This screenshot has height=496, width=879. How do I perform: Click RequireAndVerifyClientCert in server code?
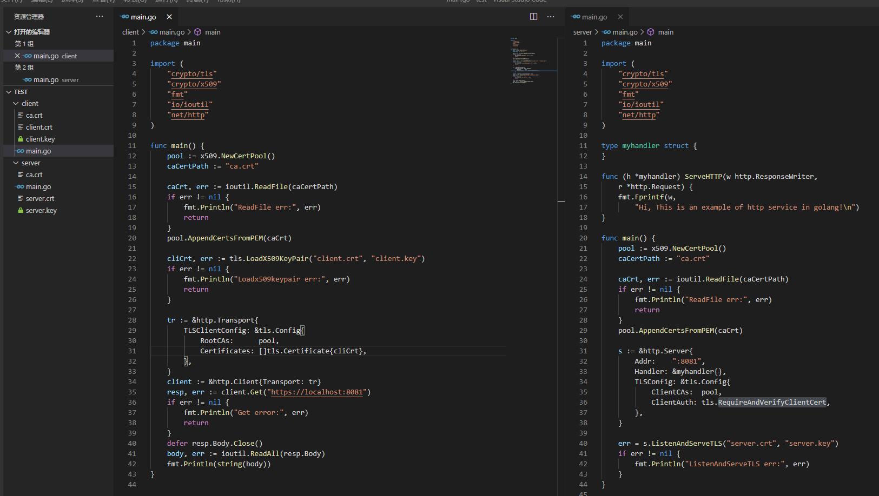772,403
